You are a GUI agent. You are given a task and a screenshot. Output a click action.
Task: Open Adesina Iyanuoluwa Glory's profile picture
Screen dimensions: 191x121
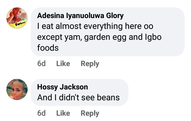17,18
